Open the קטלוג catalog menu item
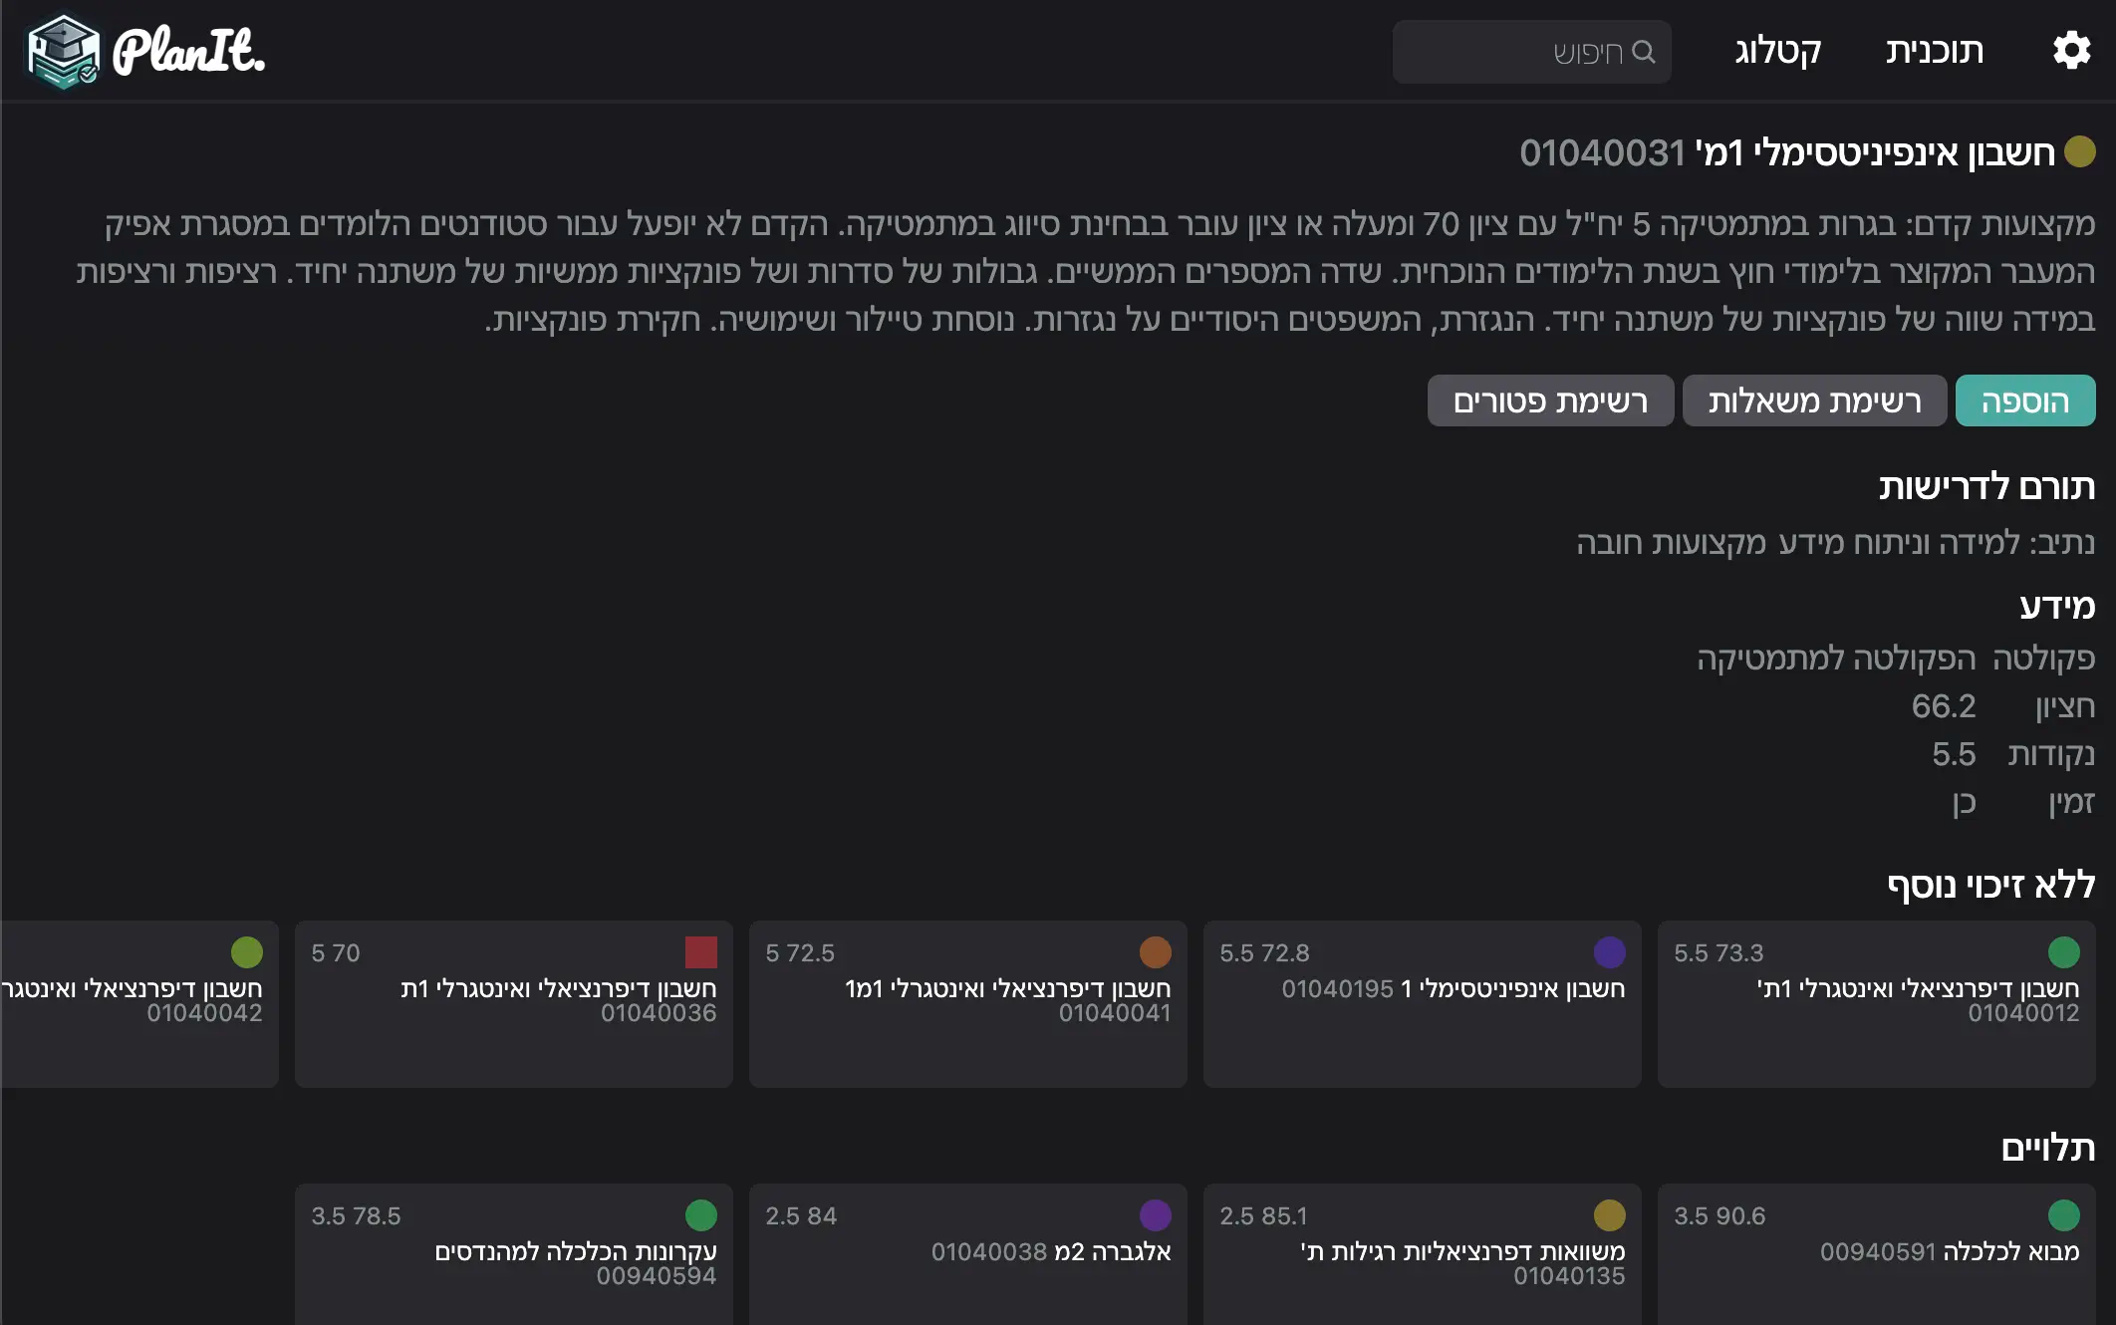This screenshot has height=1325, width=2116. (1778, 51)
